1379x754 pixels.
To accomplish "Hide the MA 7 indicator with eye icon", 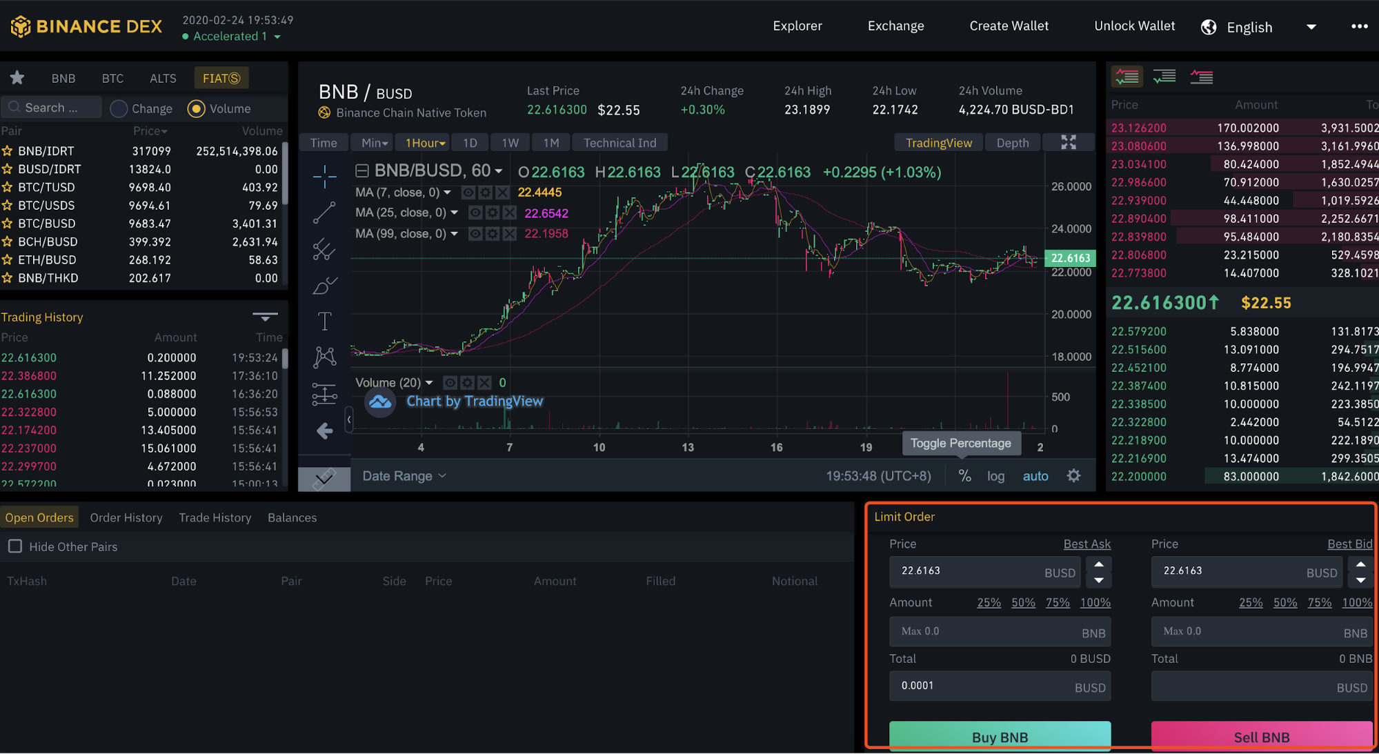I will point(468,192).
